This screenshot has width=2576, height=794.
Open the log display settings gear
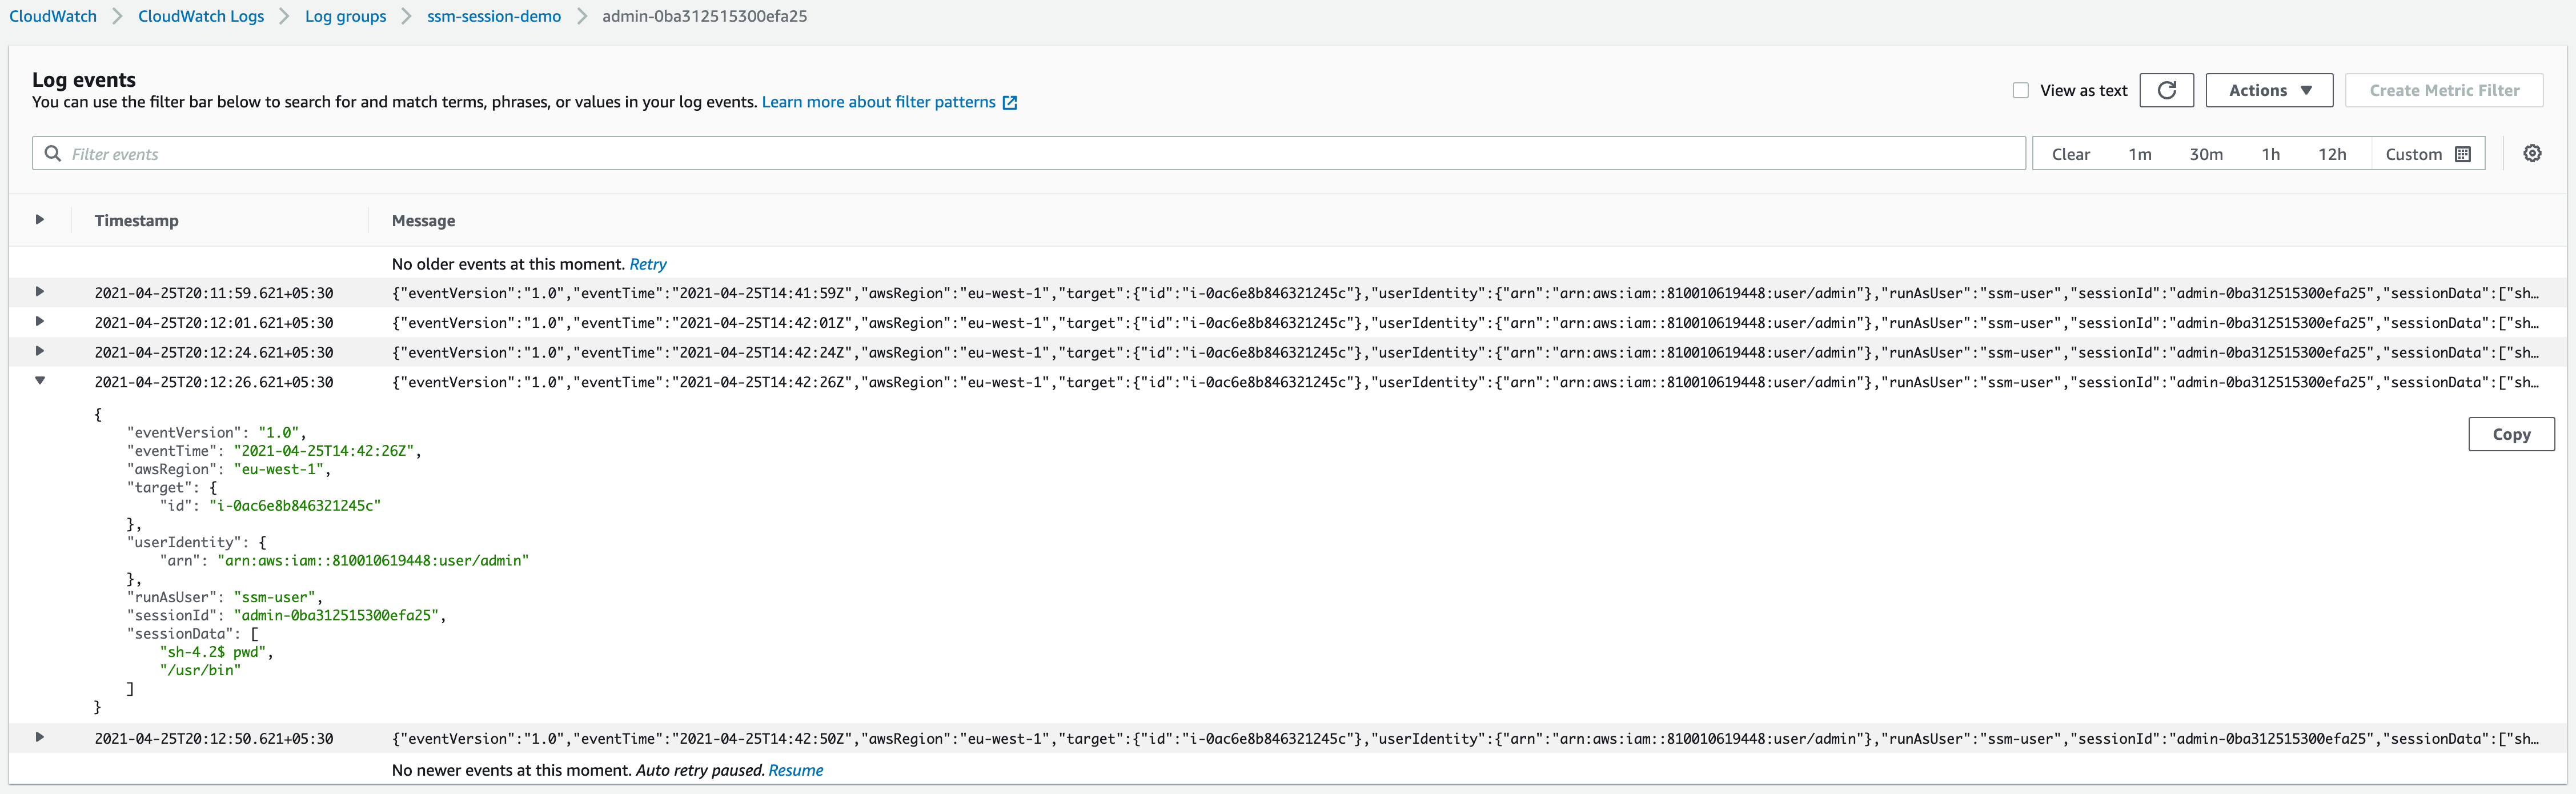(x=2532, y=153)
